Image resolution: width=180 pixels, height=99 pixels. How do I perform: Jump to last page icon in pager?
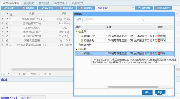coord(45,74)
